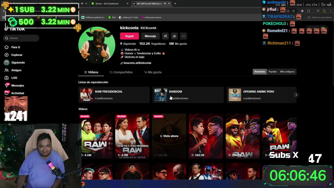This screenshot has width=334, height=188.
Task: Show next playlists with the arrow
Action: (296, 95)
